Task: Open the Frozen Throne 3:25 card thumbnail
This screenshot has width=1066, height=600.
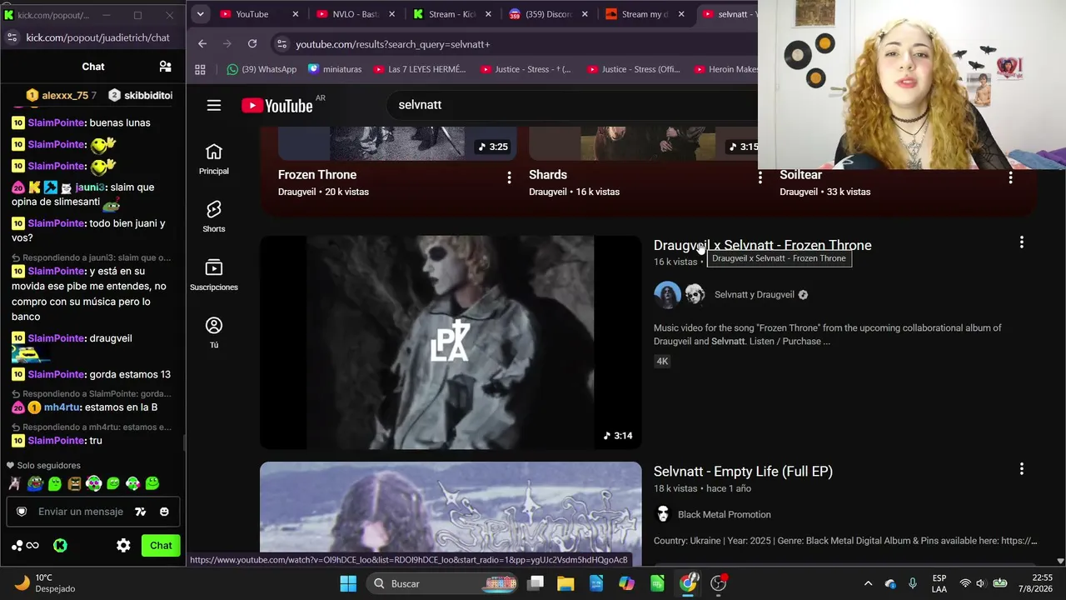Action: (x=397, y=143)
